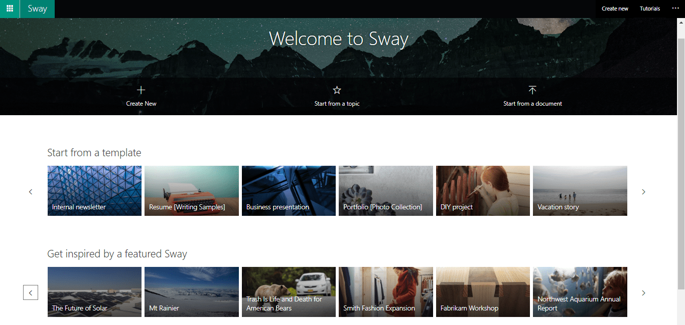The image size is (685, 325).
Task: Click the Start from a template heading
Action: pos(94,153)
